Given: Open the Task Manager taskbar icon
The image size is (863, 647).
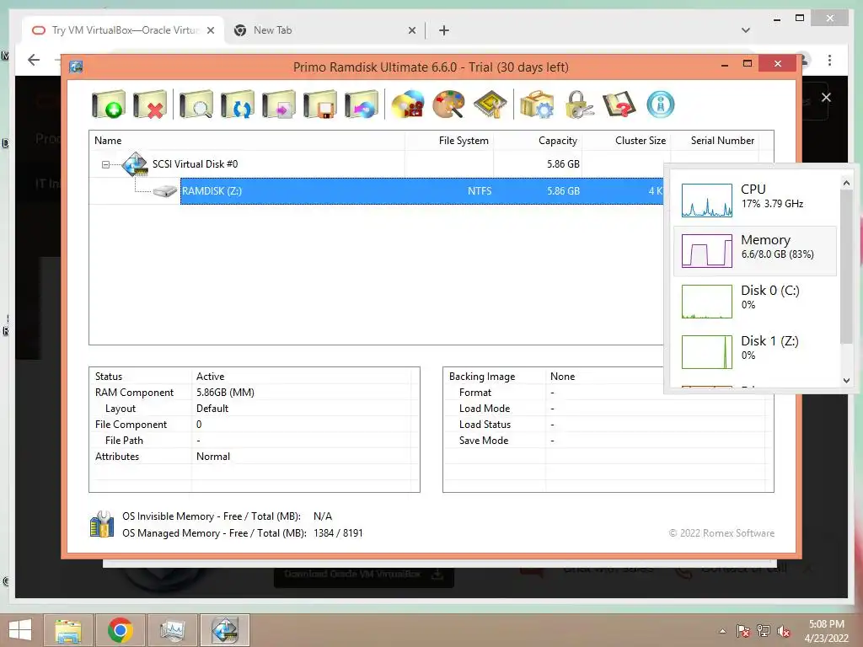Looking at the screenshot, I should [172, 630].
